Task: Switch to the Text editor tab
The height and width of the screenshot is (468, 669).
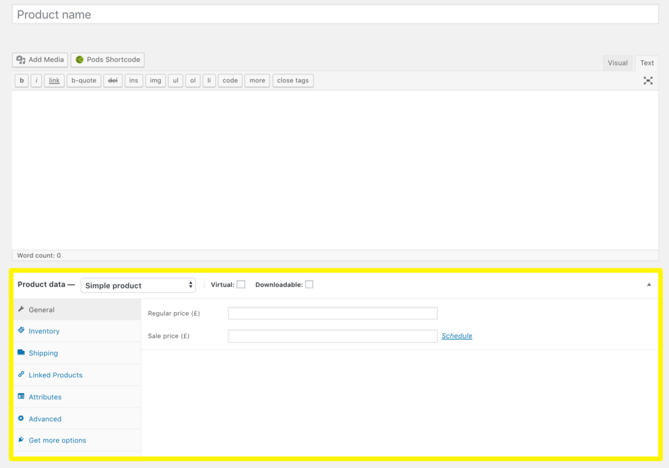Action: [x=647, y=63]
